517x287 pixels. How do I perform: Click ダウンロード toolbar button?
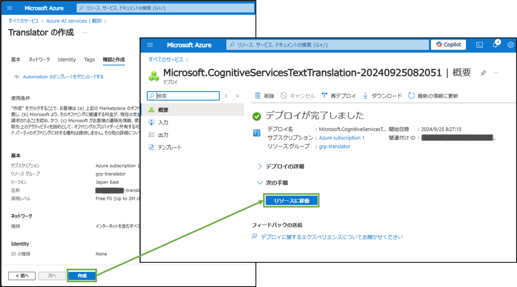pyautogui.click(x=382, y=96)
